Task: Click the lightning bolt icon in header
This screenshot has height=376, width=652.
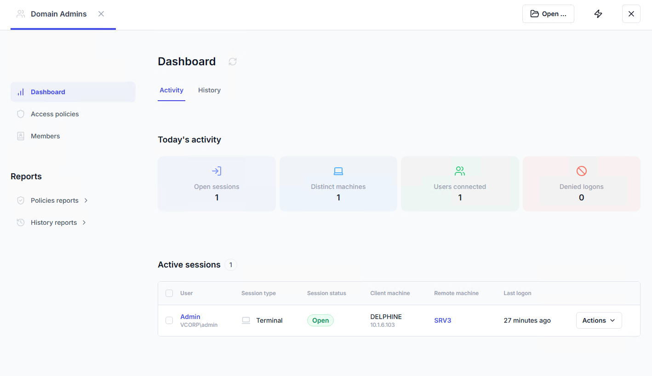Action: (598, 14)
